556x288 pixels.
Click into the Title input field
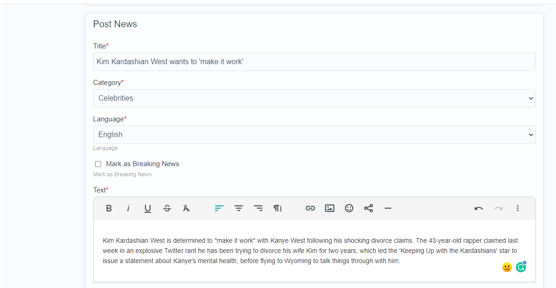point(314,62)
